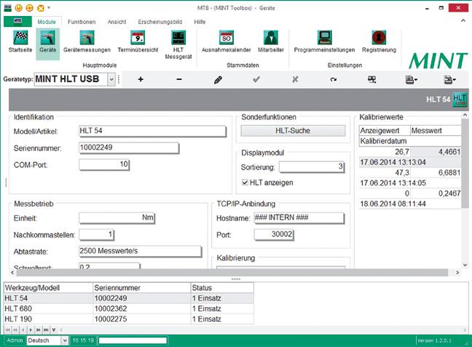Open the Registrierung settings

(x=379, y=42)
